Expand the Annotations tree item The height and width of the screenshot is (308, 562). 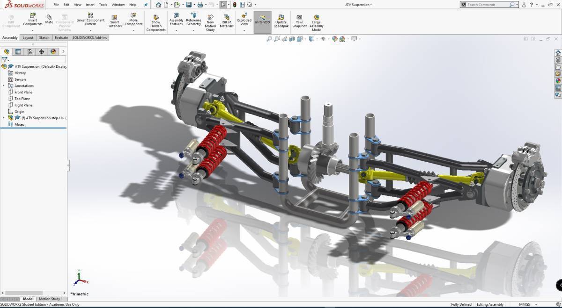[4, 86]
